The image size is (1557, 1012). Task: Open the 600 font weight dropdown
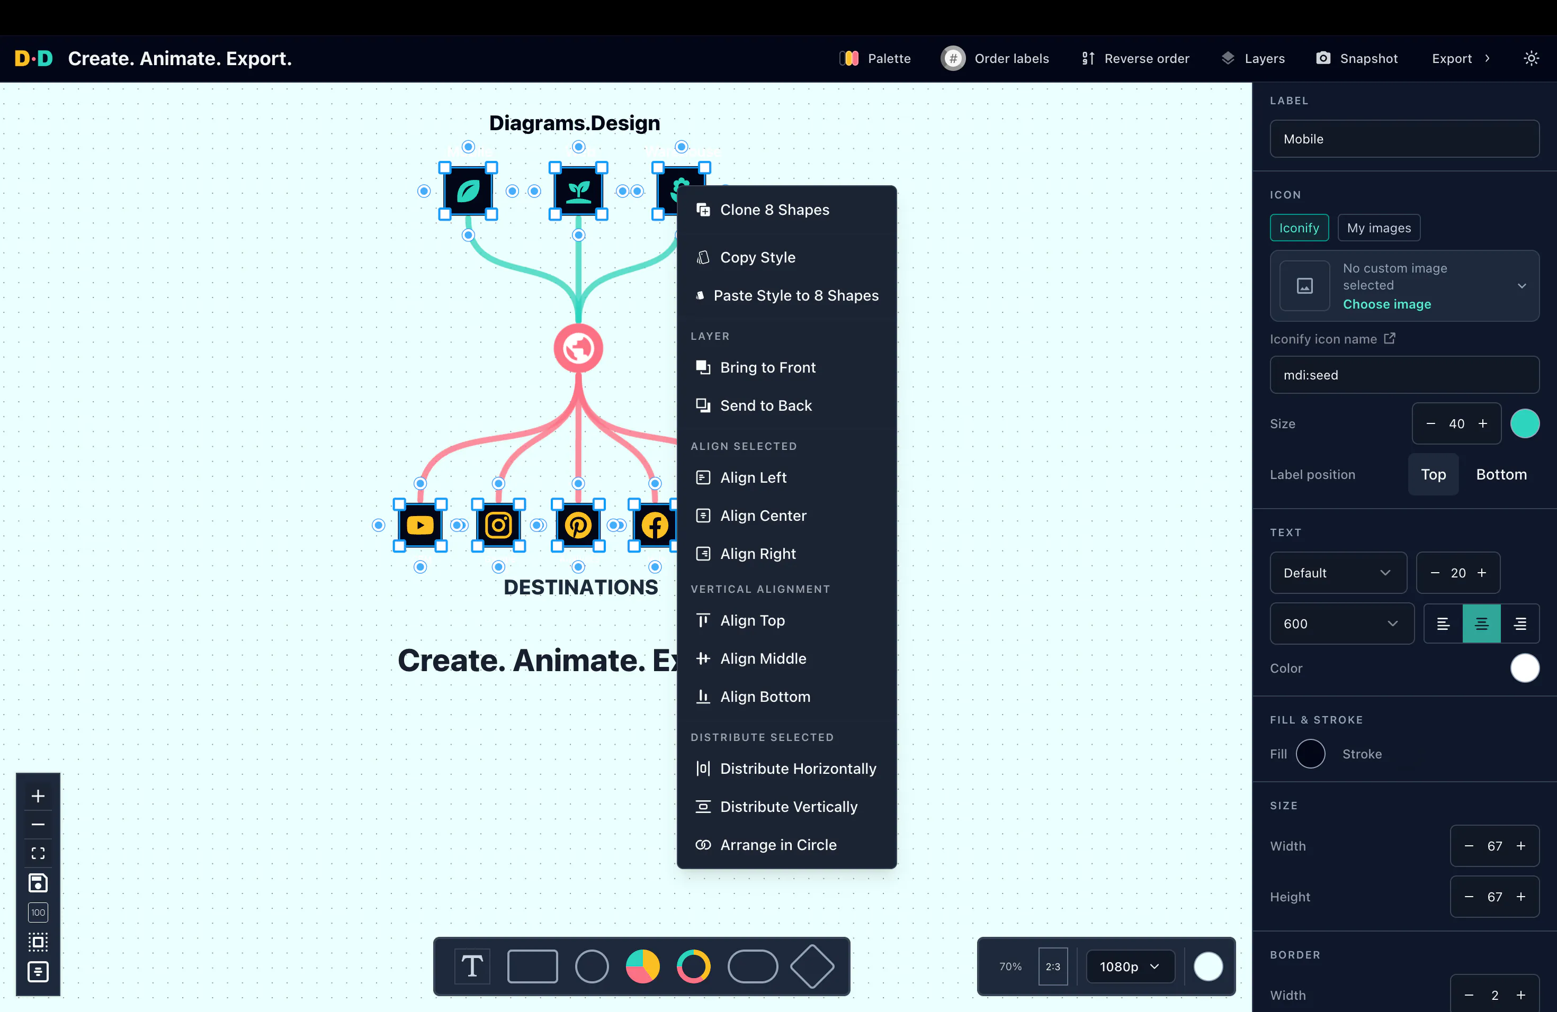point(1341,624)
